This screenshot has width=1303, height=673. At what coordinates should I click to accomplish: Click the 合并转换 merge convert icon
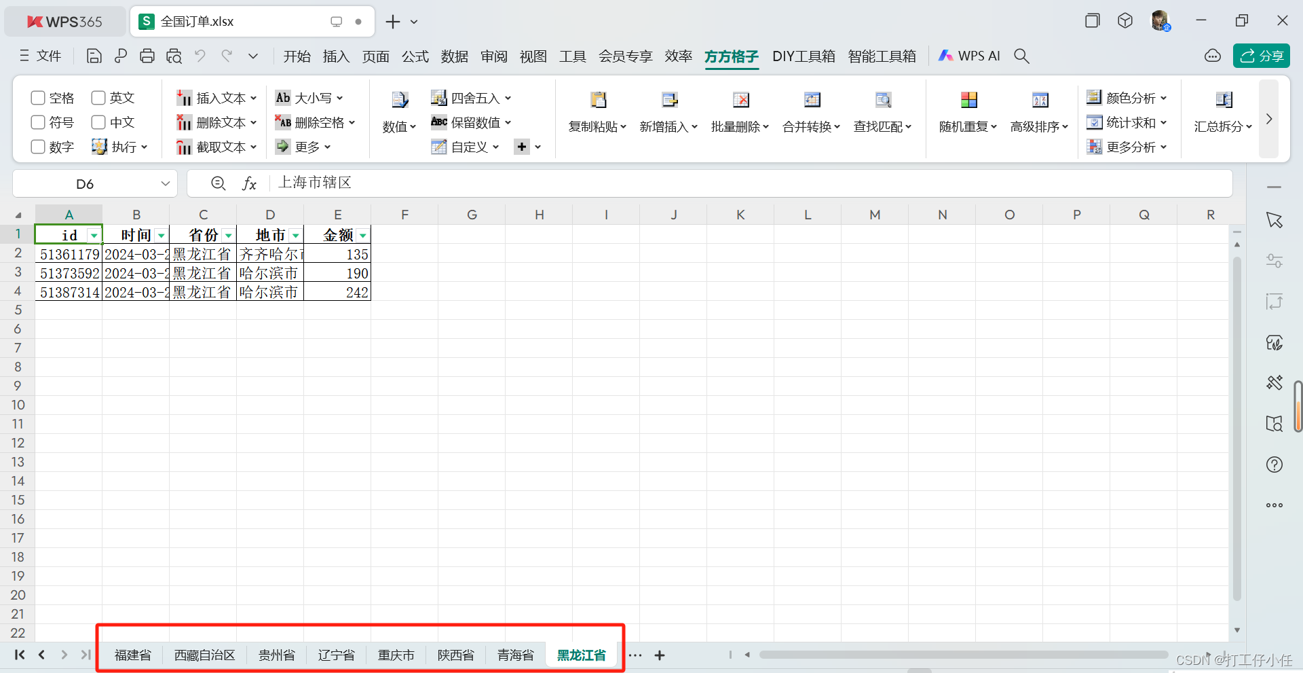(812, 100)
